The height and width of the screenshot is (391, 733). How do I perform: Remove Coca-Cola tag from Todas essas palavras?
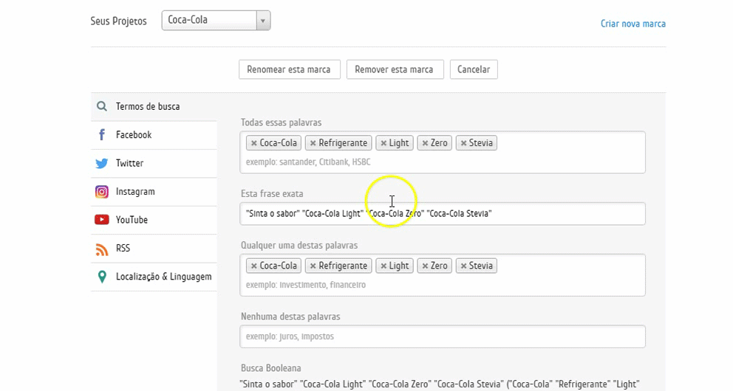(x=254, y=143)
